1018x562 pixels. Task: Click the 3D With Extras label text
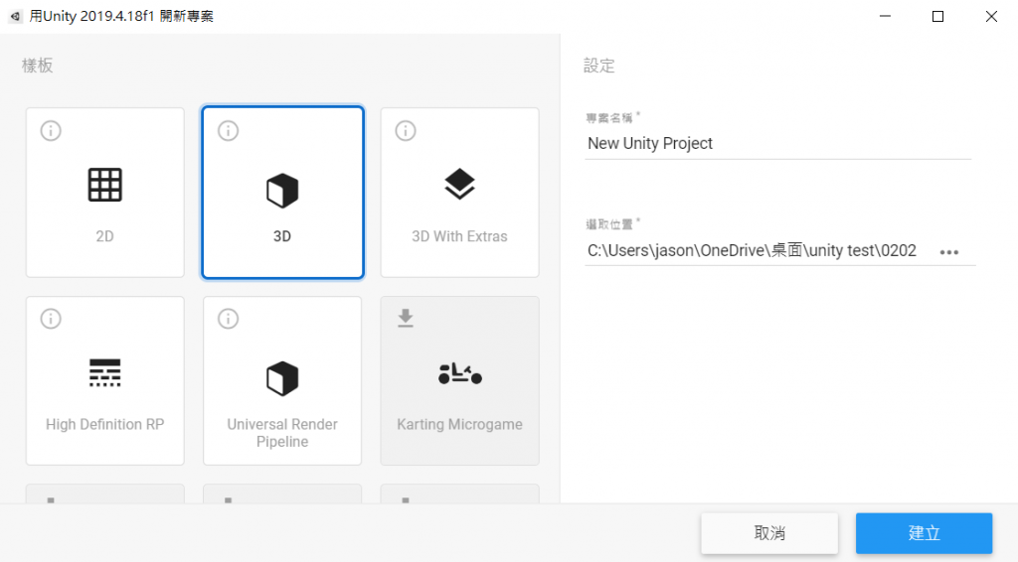click(459, 236)
